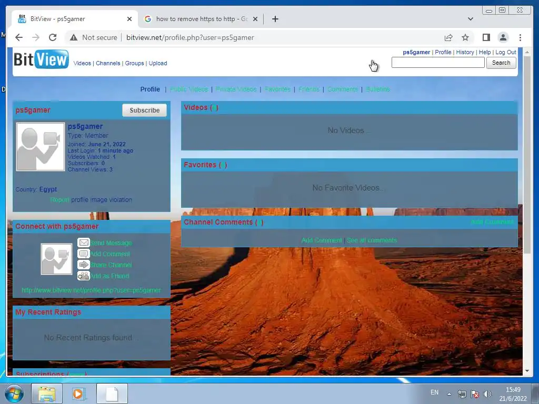
Task: Open the Windows Start button
Action: pyautogui.click(x=14, y=393)
